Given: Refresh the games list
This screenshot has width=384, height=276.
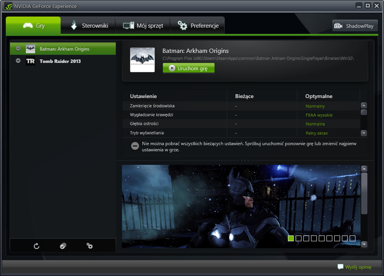Looking at the screenshot, I should click(37, 246).
